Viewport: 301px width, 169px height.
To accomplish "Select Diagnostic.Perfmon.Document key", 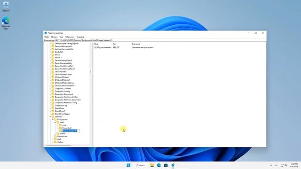I will pos(68,100).
